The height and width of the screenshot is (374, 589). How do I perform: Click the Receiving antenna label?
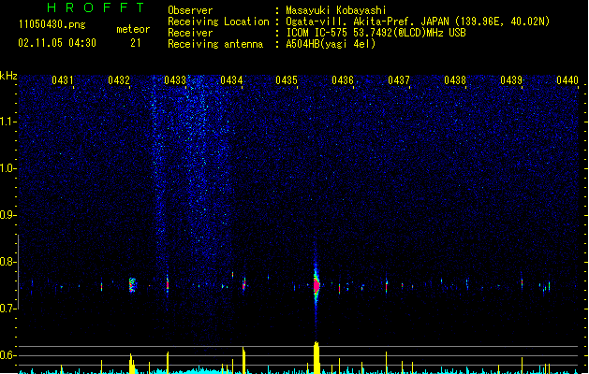[x=215, y=44]
